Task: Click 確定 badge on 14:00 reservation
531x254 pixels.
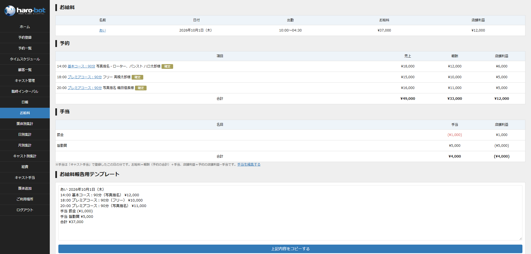Action: pyautogui.click(x=167, y=66)
